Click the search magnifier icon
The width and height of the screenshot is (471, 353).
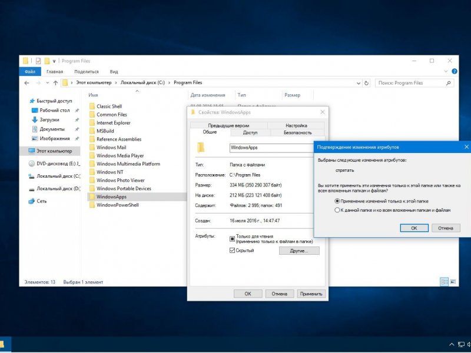point(449,83)
